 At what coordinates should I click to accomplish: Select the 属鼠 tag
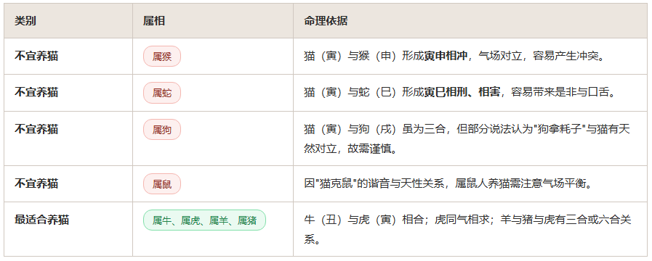tap(162, 184)
